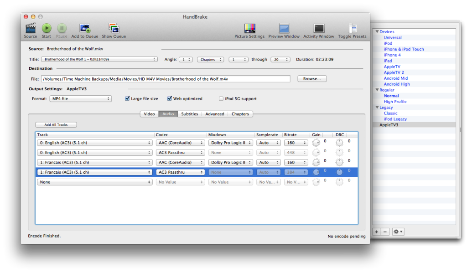Screen dimensions: 467x273
Task: Open the Angle dropdown
Action: click(186, 60)
